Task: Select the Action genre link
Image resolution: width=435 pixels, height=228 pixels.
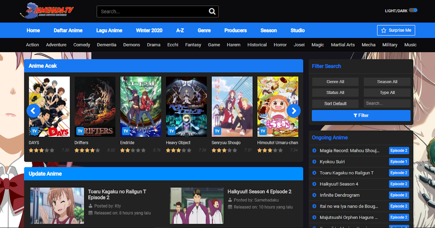Action: pyautogui.click(x=32, y=45)
